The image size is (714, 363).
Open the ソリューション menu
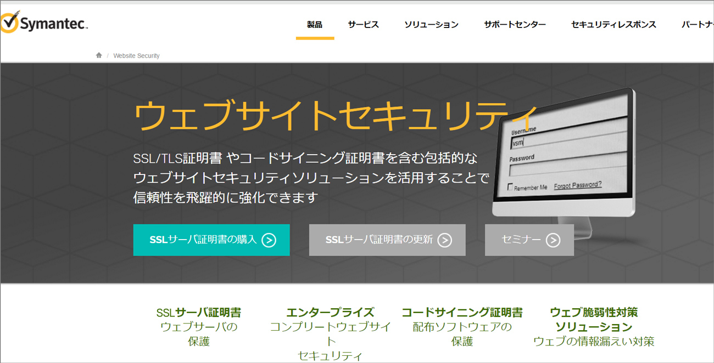[x=431, y=25]
